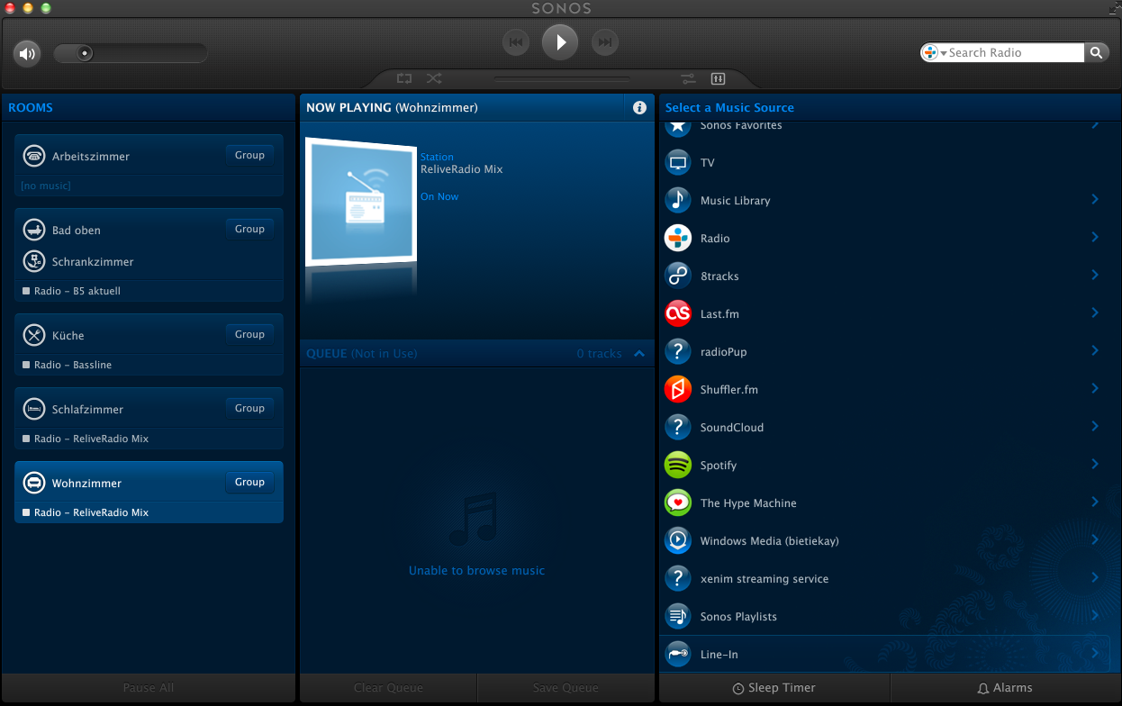This screenshot has height=706, width=1122.
Task: Click Group for Schlafzimmer
Action: coord(249,408)
